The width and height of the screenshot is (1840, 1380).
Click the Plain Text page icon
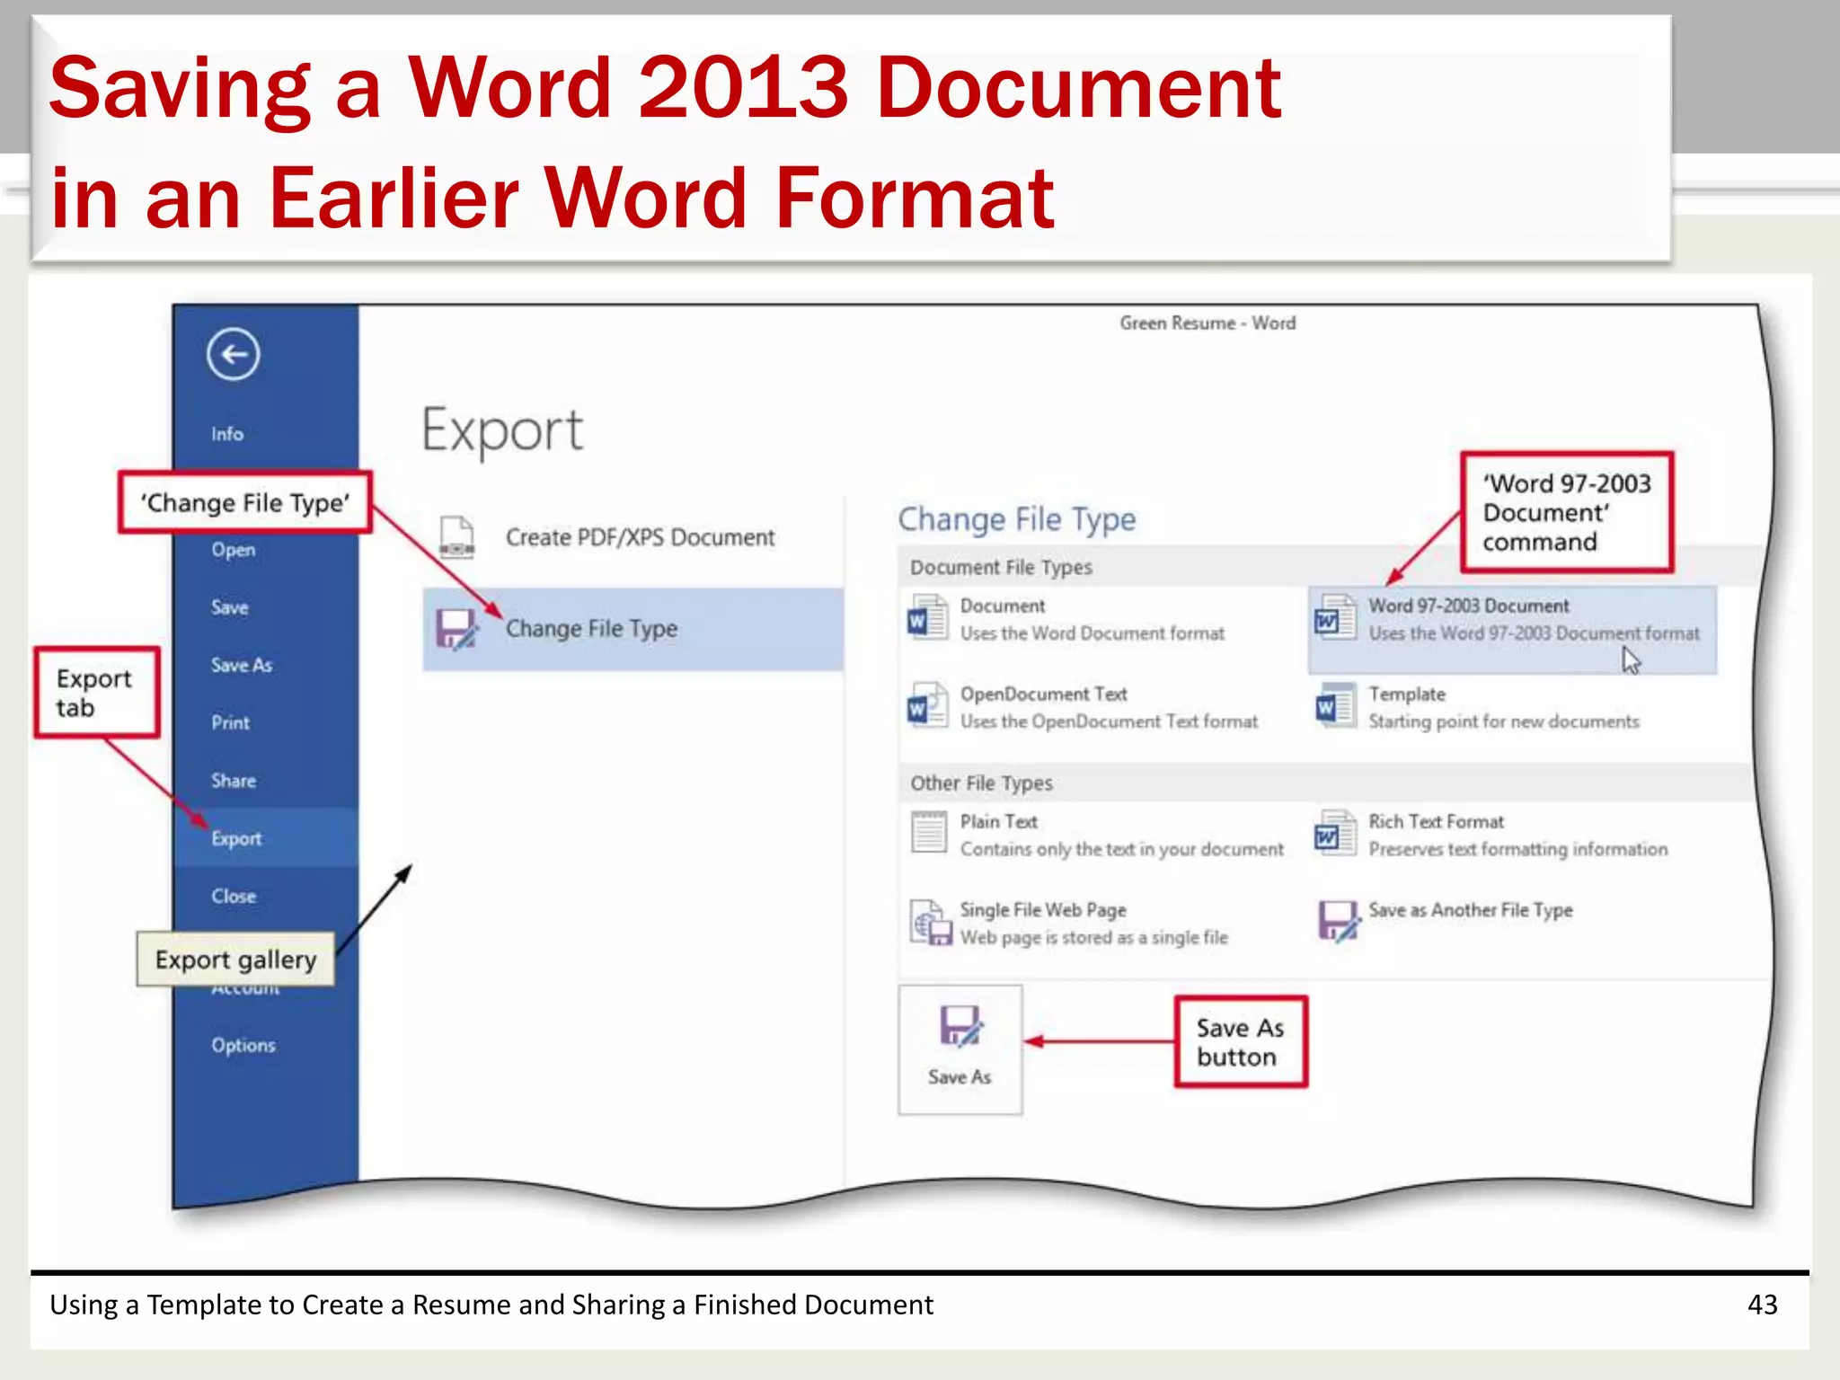point(928,832)
